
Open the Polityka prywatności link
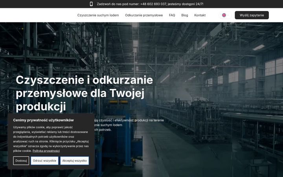pos(46,151)
